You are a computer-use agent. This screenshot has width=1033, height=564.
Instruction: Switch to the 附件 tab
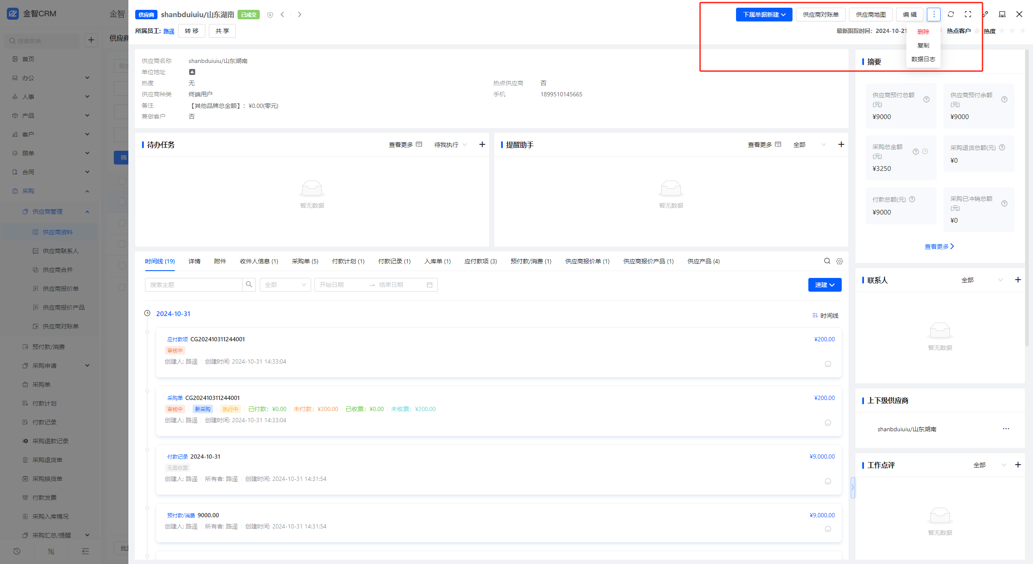220,261
